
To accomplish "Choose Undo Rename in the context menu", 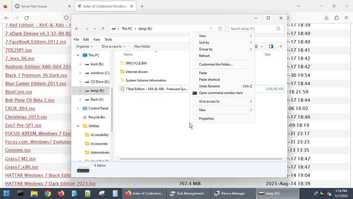I will tap(222, 86).
